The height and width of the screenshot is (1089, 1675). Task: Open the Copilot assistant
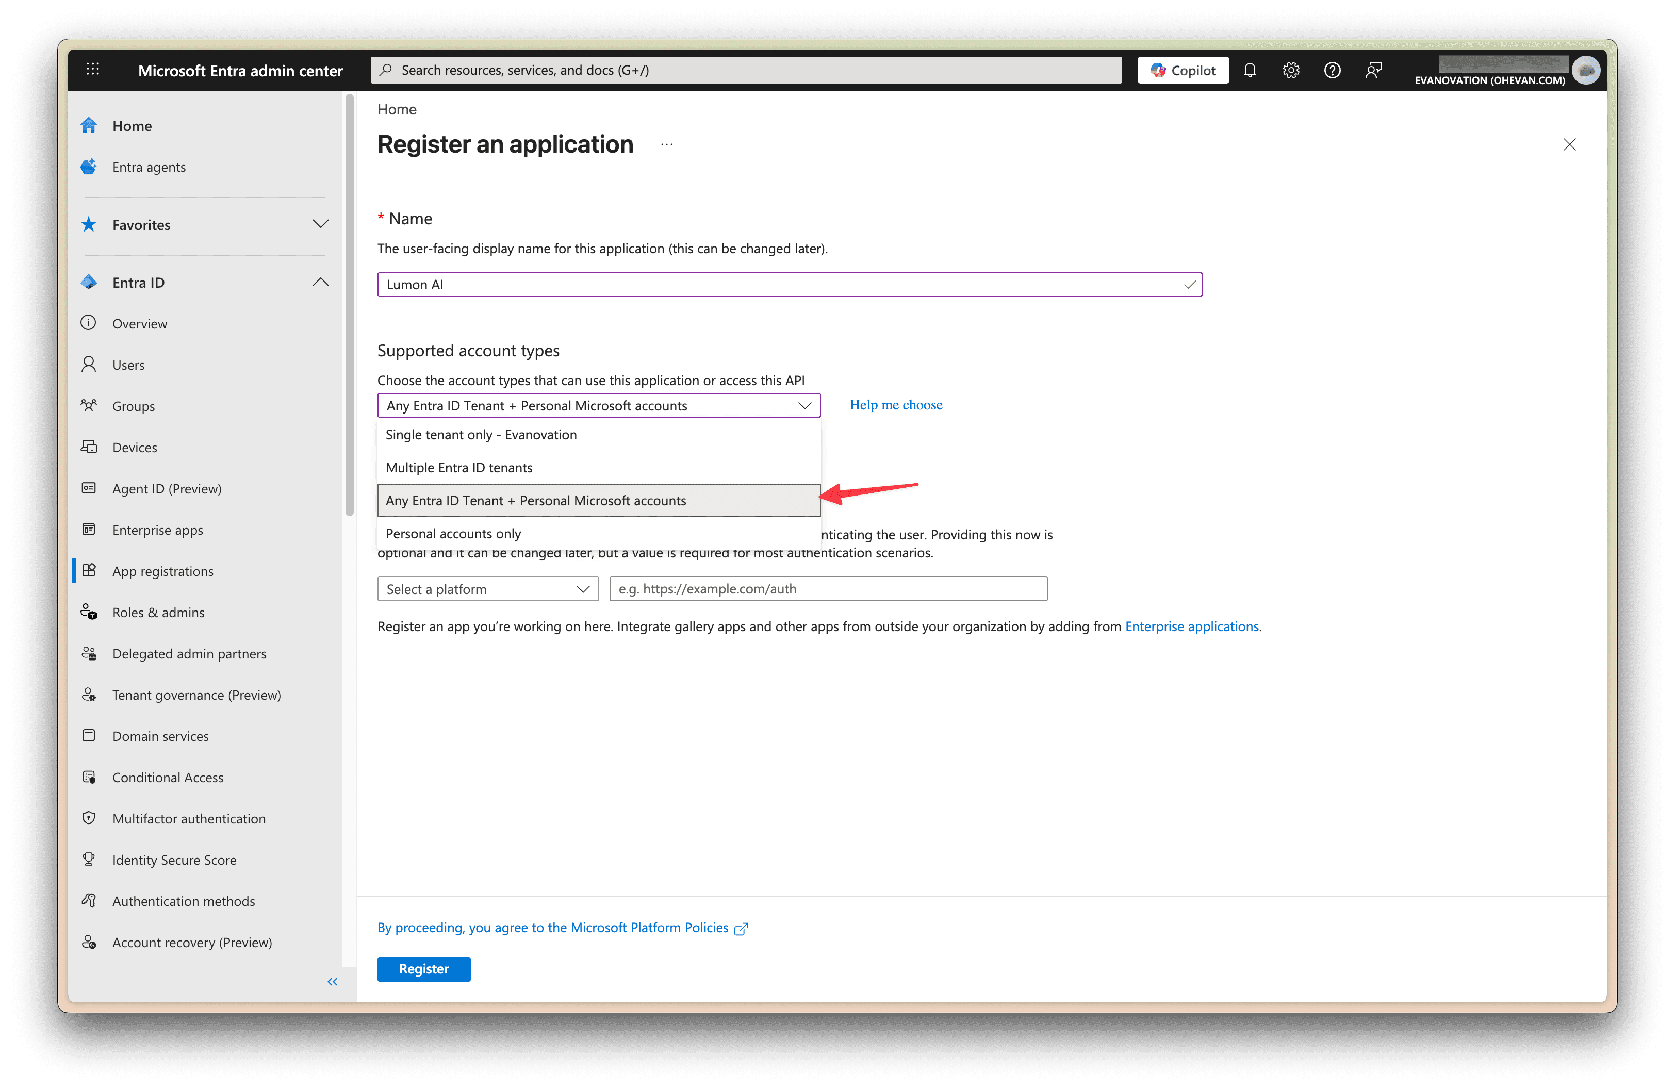(x=1183, y=70)
